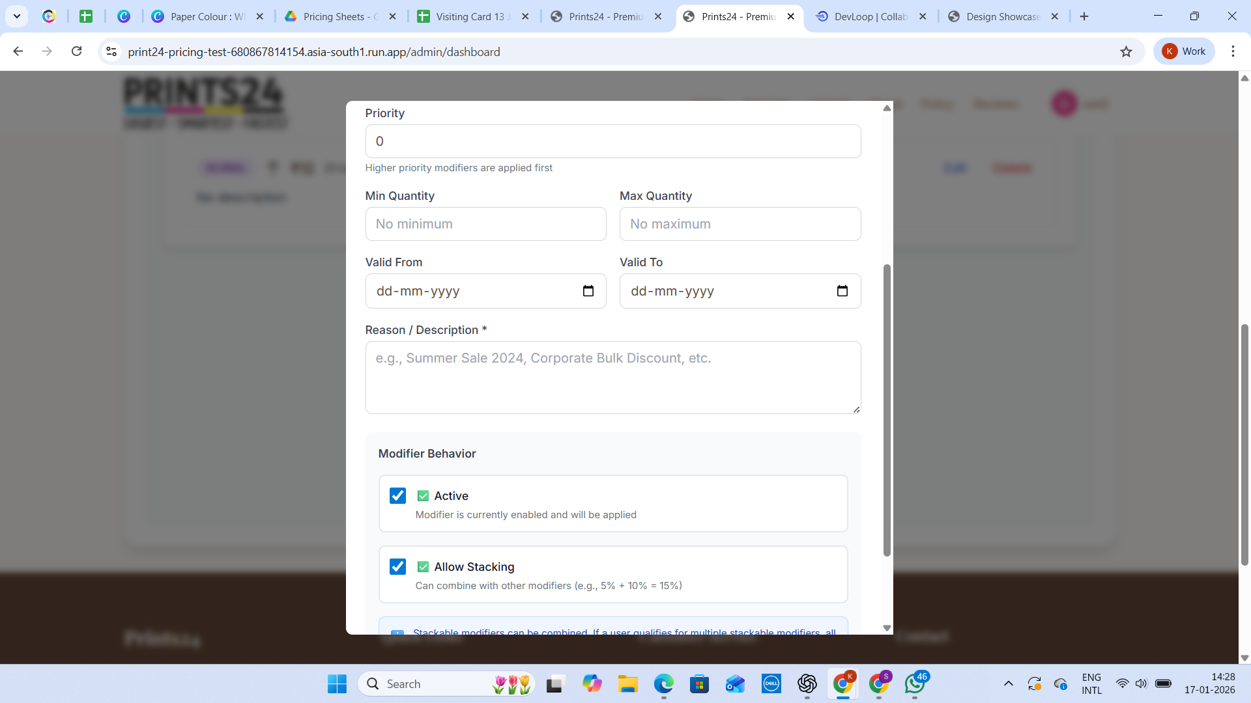
Task: Uncheck the Active modifier checkbox
Action: 397,495
